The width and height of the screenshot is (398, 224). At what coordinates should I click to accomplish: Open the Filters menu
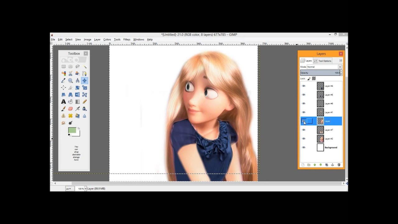click(x=127, y=40)
